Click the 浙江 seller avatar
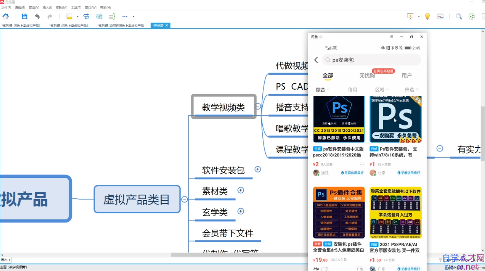 [316, 173]
